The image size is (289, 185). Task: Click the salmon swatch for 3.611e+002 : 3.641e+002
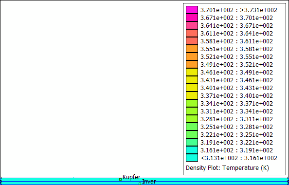click(x=192, y=33)
